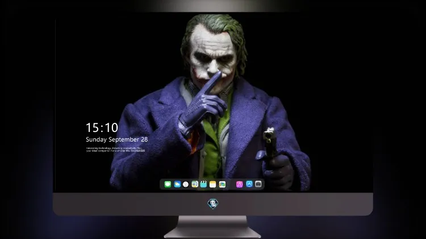The image size is (426, 239).
Task: Open the yellow Notes app in the dock
Action: coord(213,184)
